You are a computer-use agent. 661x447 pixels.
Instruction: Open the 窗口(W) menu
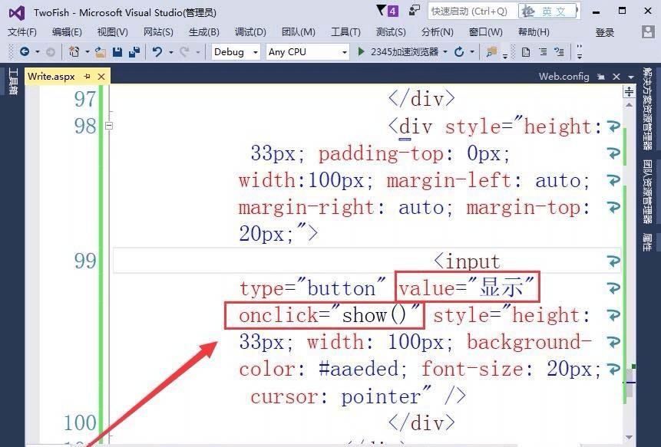coord(486,32)
